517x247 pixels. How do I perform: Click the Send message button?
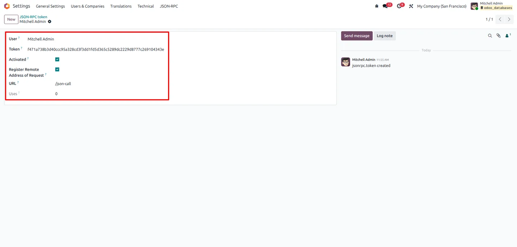pos(357,36)
